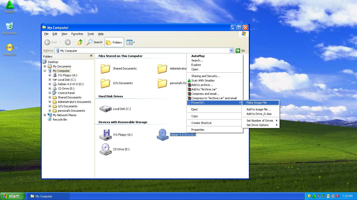Viewport: 357px width, 200px height.
Task: Select the PowerISO desktop shortcut
Action: click(x=9, y=50)
